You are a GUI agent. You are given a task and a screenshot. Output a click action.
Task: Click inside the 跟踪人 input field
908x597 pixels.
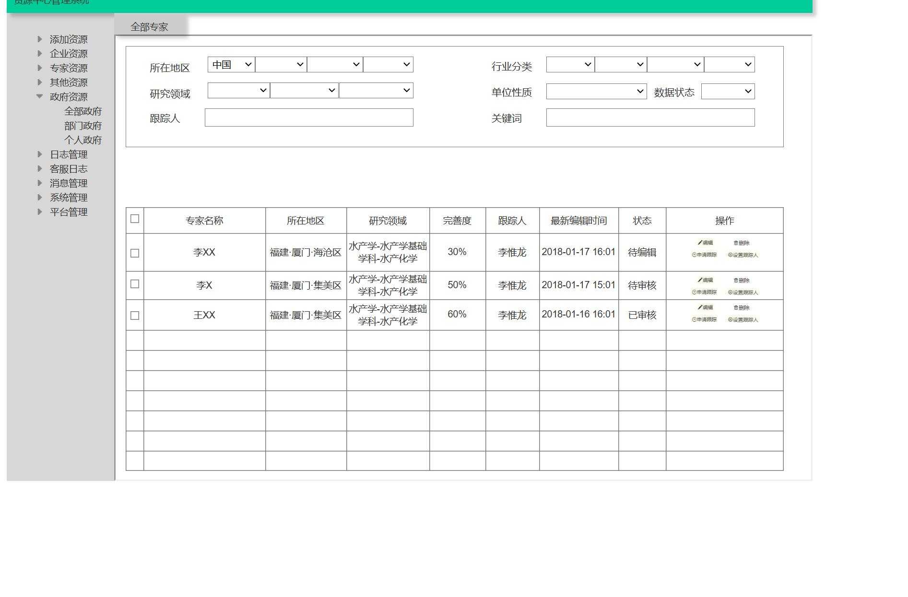click(x=309, y=117)
